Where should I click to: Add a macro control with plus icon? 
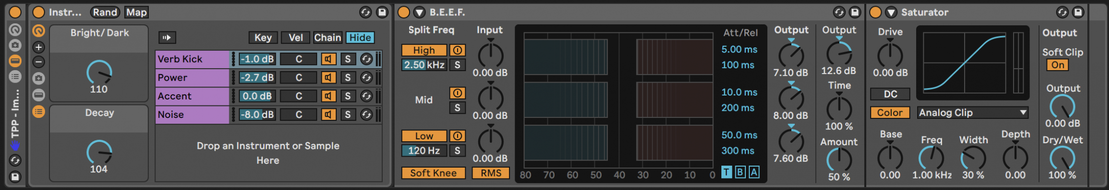(38, 47)
